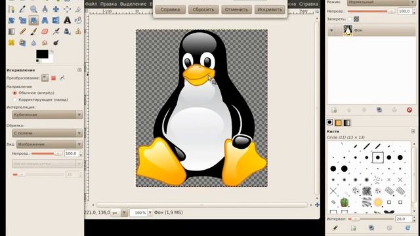Click the Справка button in dialog

coord(171,10)
